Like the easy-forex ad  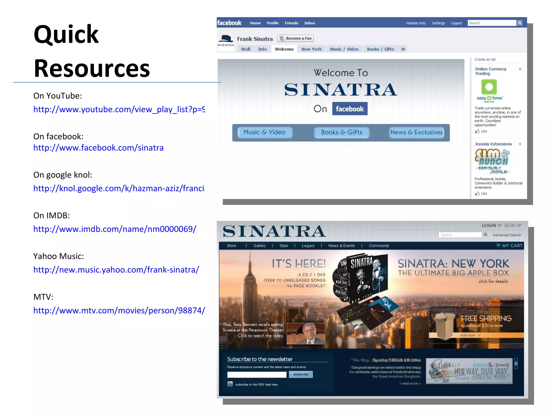[x=481, y=131]
